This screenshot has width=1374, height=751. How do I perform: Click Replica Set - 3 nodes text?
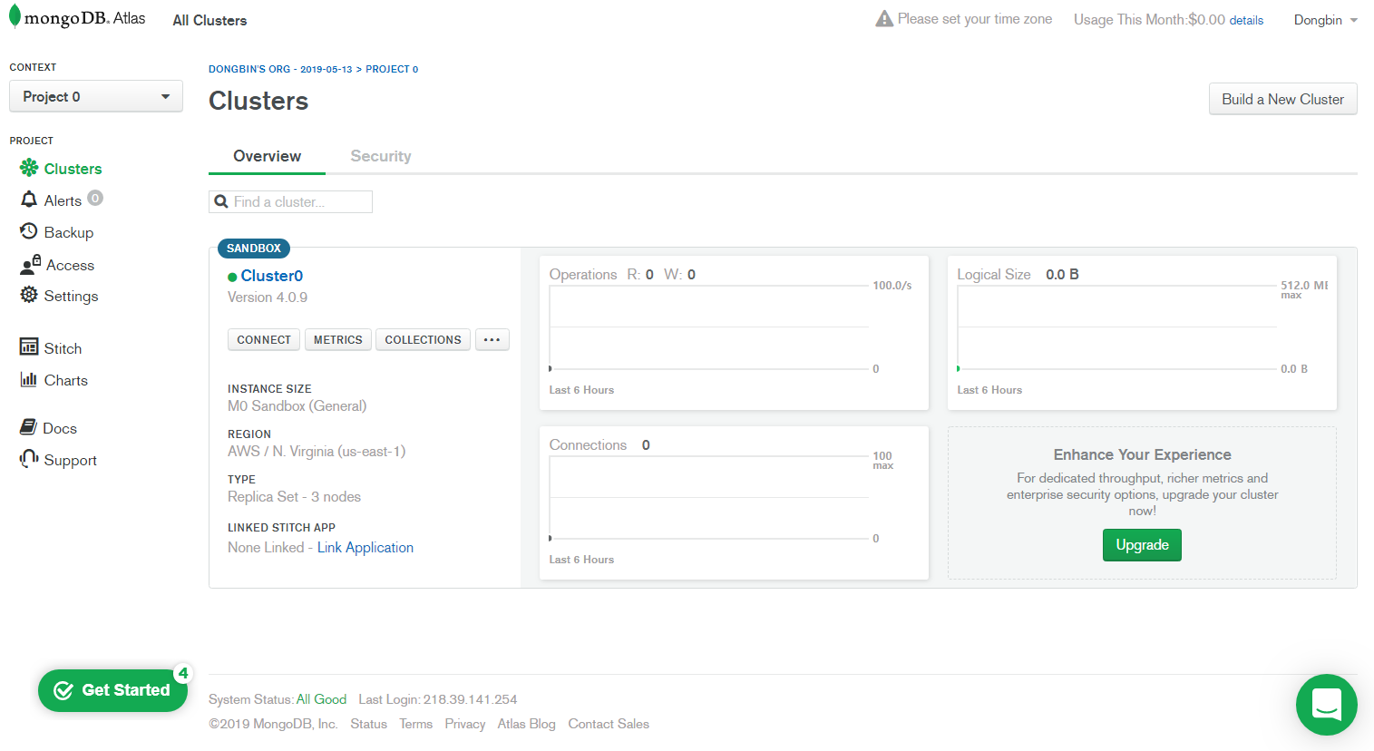click(x=294, y=497)
